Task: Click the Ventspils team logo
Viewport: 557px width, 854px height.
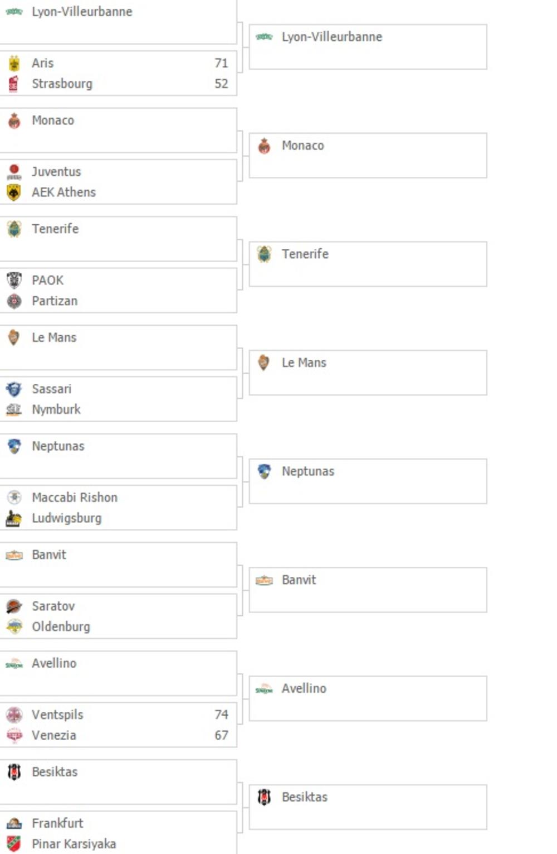Action: pyautogui.click(x=14, y=715)
